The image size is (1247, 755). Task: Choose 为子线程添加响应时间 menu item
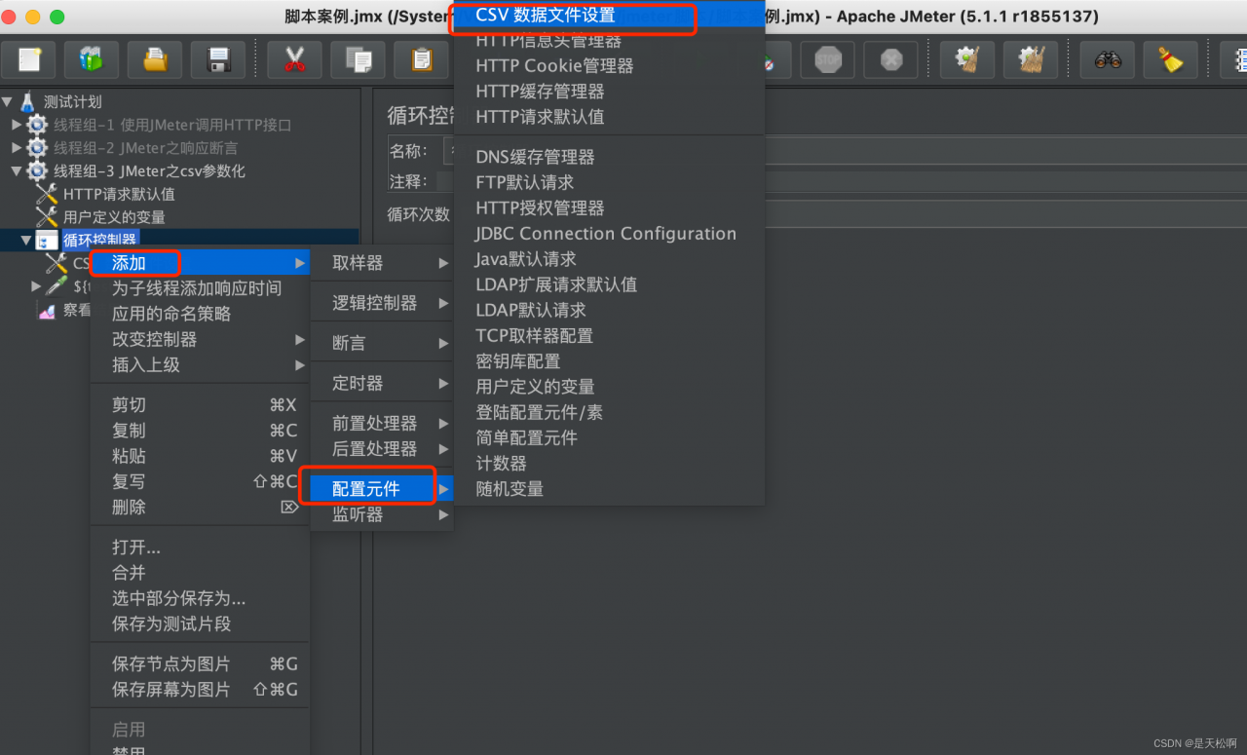[x=200, y=288]
